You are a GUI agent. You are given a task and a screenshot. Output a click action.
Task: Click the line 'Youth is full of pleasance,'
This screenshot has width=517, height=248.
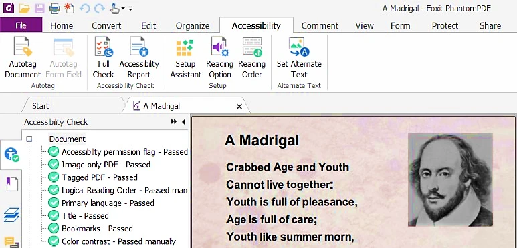point(292,202)
